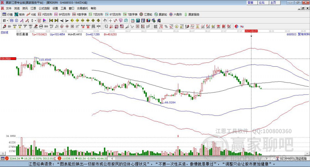Open the calculator icon in toolbar

[x=138, y=21]
